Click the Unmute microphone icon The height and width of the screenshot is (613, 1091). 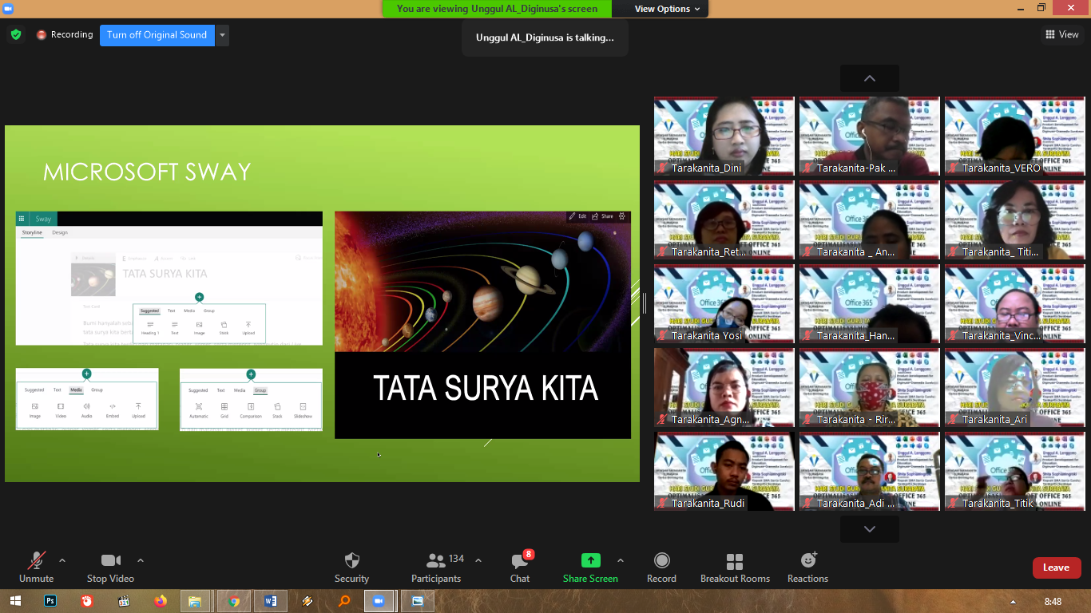pos(37,560)
